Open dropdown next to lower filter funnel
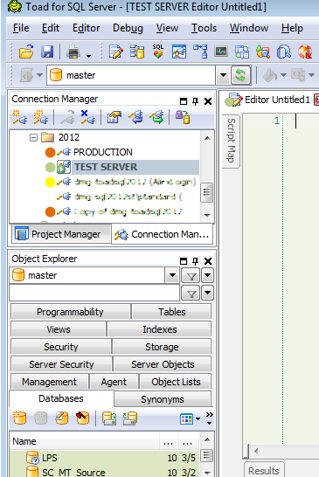This screenshot has height=477, width=319. point(208,294)
